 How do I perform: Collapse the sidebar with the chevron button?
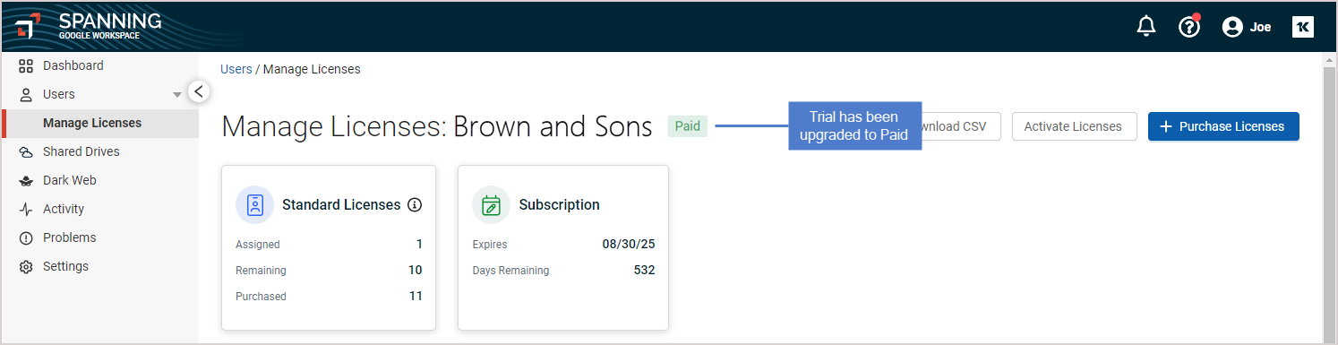click(199, 91)
